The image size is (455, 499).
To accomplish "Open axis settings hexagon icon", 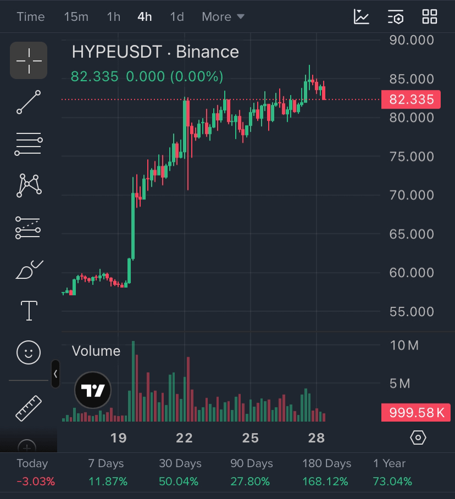I will pyautogui.click(x=418, y=438).
